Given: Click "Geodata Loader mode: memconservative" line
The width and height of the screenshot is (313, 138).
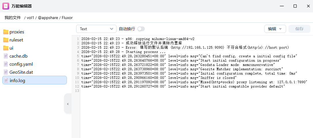Looking at the screenshot, I should click(x=178, y=65).
